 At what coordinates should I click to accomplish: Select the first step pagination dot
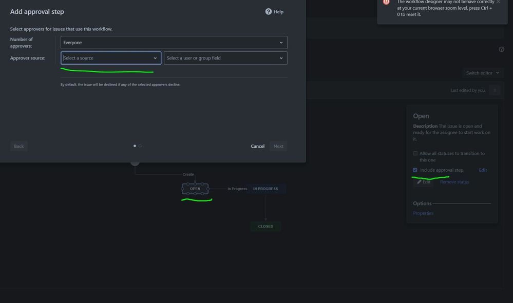(135, 146)
